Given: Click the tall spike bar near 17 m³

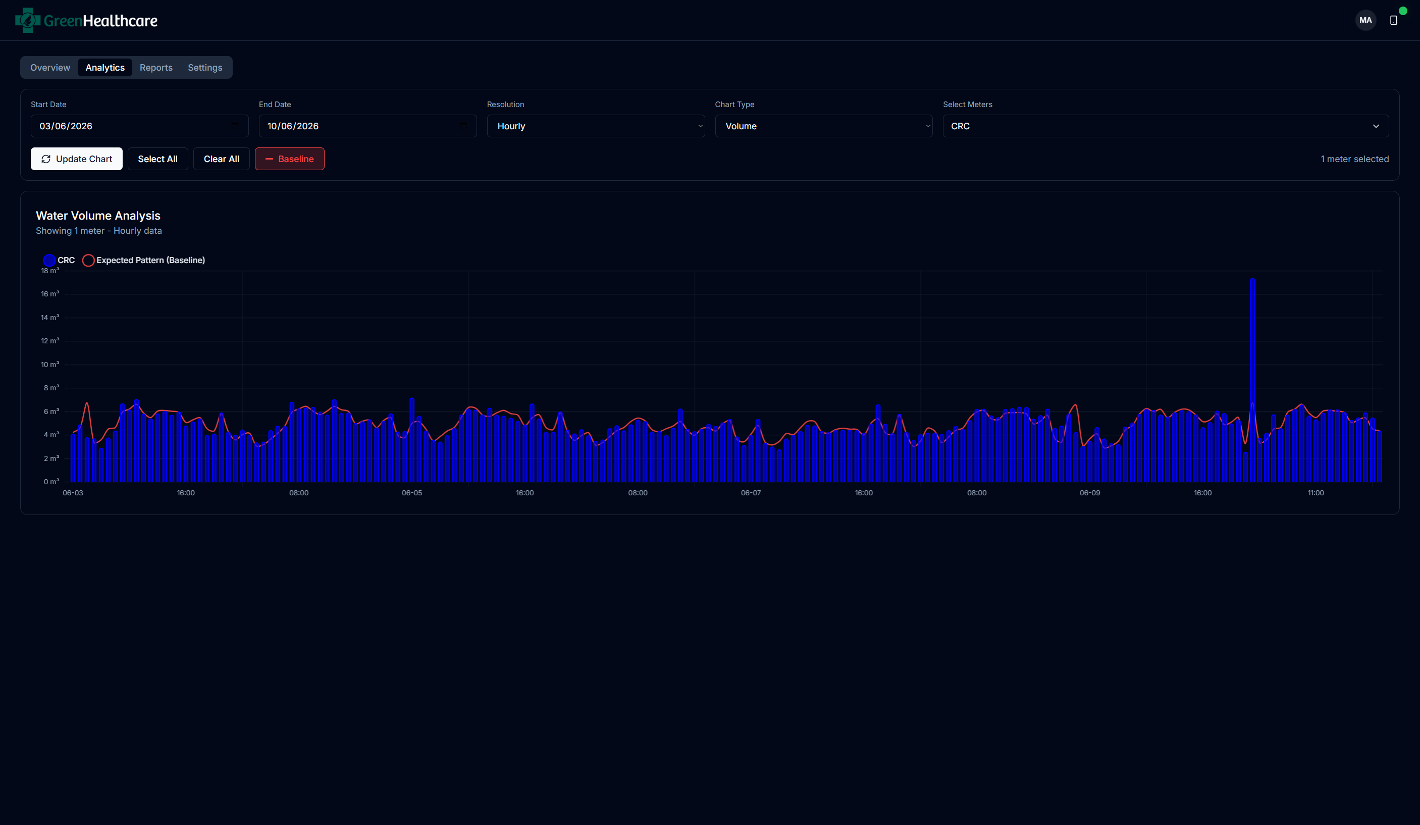Looking at the screenshot, I should [x=1251, y=379].
